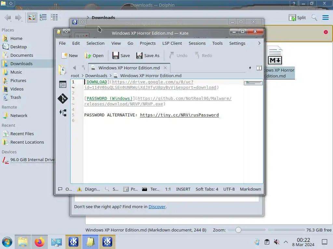The width and height of the screenshot is (333, 249).
Task: Launch Firefox from the taskbar
Action: [39, 242]
